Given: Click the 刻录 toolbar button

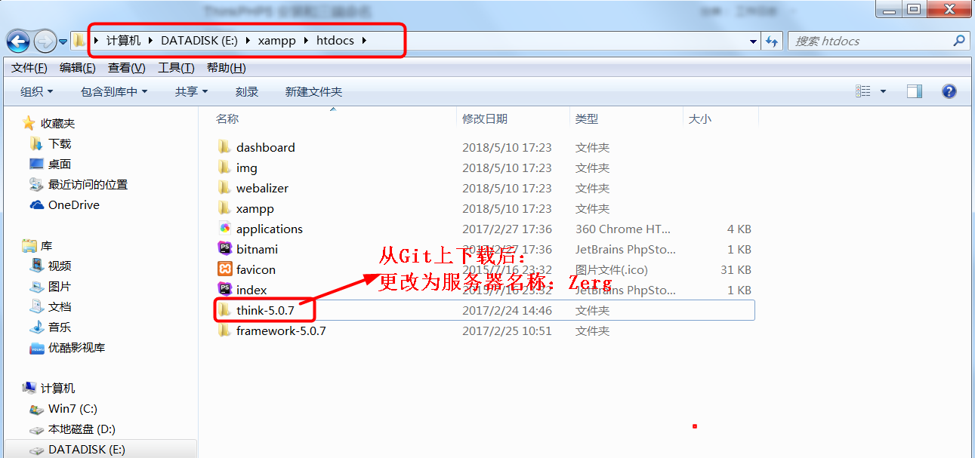Looking at the screenshot, I should (247, 91).
